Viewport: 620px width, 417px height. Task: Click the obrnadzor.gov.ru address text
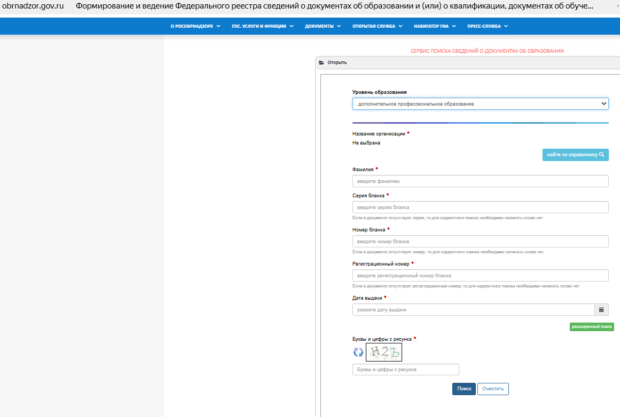pos(33,6)
